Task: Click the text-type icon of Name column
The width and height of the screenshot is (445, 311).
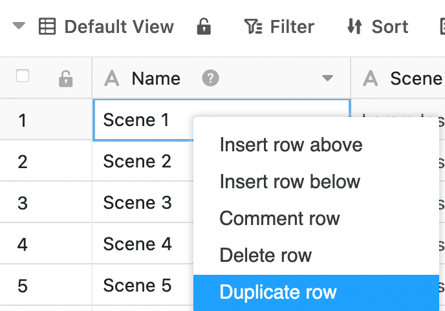Action: click(112, 79)
